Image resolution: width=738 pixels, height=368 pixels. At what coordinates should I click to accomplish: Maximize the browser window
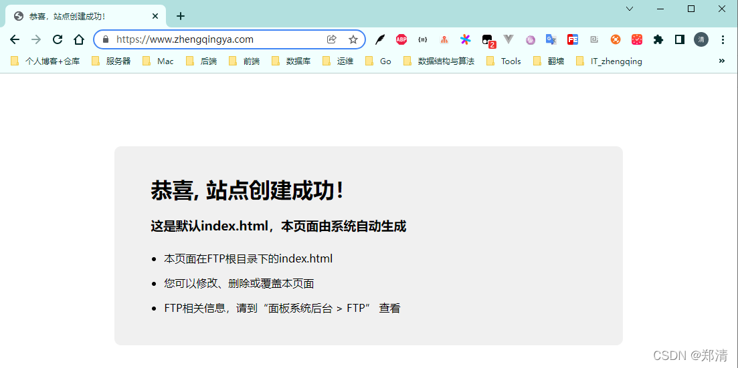pyautogui.click(x=691, y=9)
